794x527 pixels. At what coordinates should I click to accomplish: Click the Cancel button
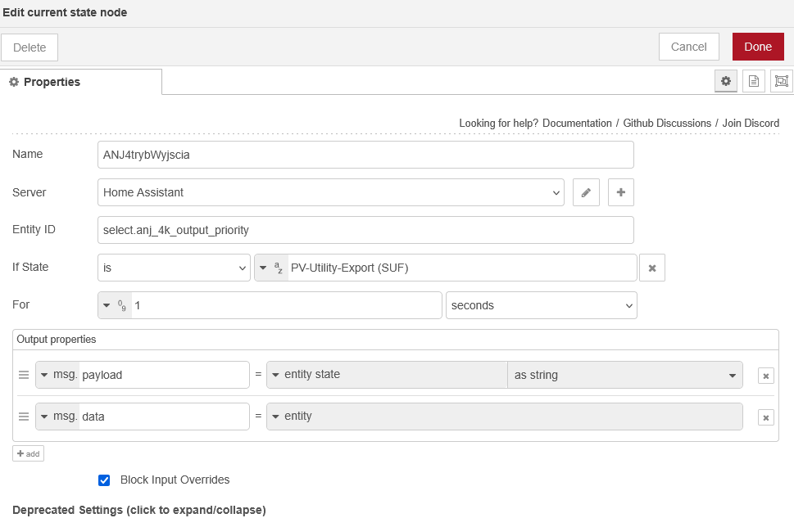tap(688, 47)
